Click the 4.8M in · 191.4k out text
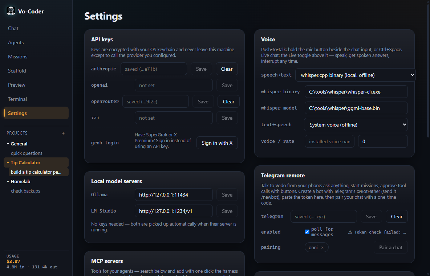 (32, 267)
